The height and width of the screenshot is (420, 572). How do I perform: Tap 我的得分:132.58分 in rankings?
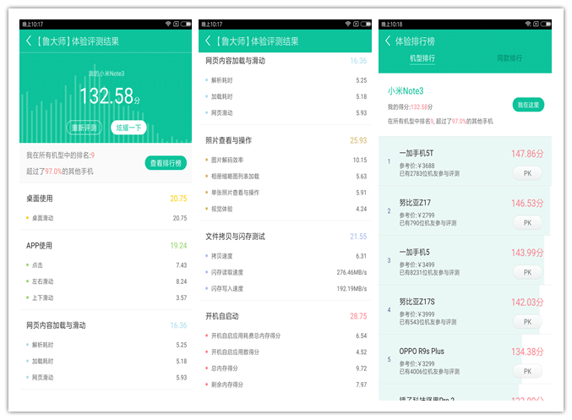click(410, 107)
